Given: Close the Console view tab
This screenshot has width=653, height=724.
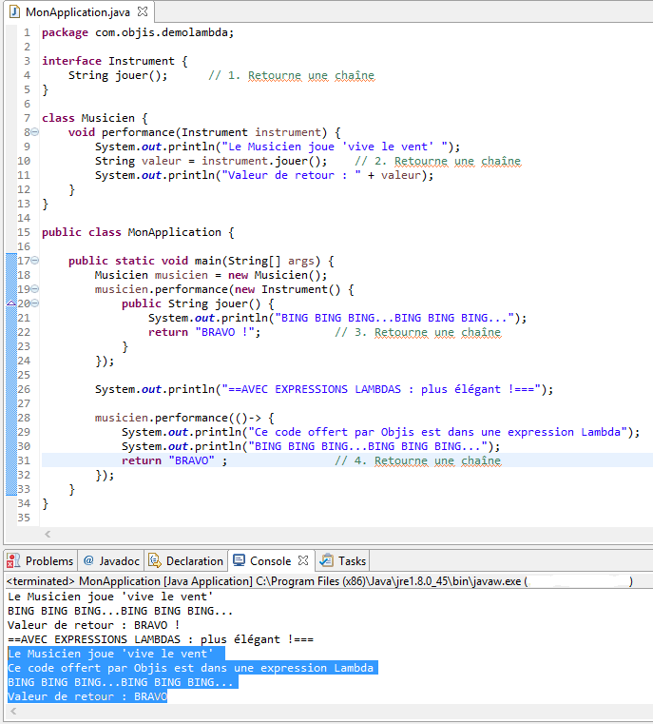Looking at the screenshot, I should click(303, 561).
